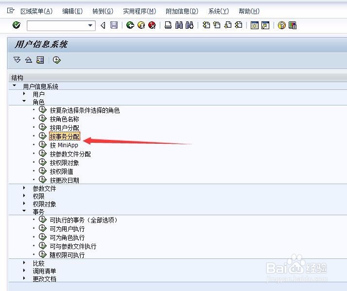Viewport: 347px width, 291px height.
Task: Open the 系统(Y) menu
Action: [x=218, y=11]
